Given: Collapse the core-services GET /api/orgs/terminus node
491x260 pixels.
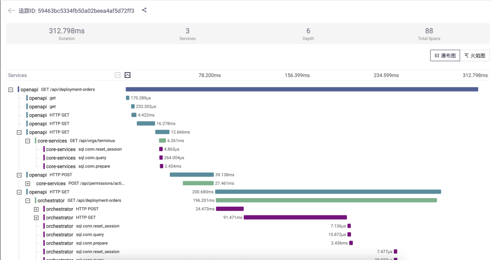Looking at the screenshot, I should 28,141.
